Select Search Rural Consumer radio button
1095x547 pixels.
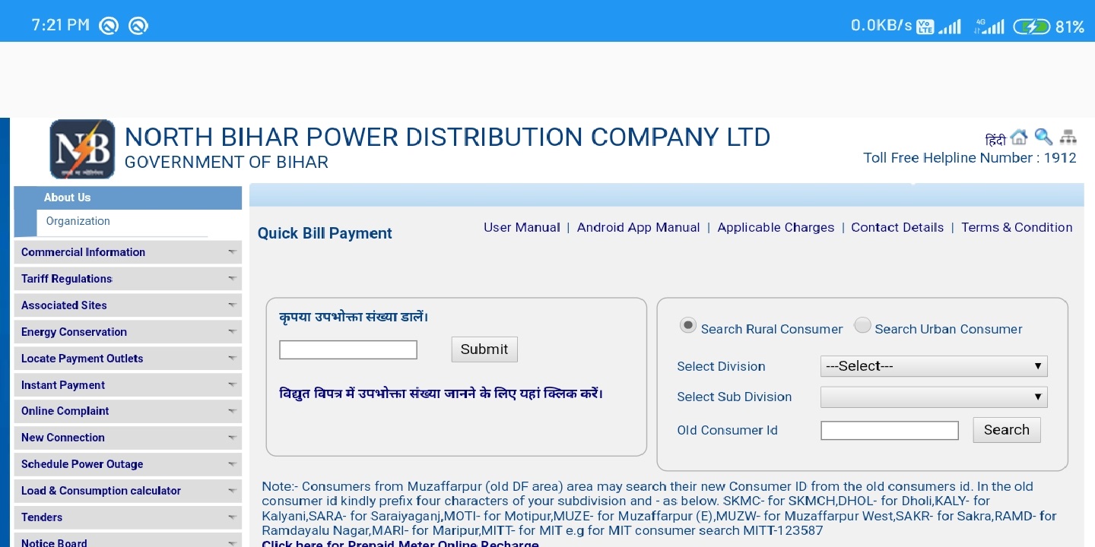tap(688, 325)
